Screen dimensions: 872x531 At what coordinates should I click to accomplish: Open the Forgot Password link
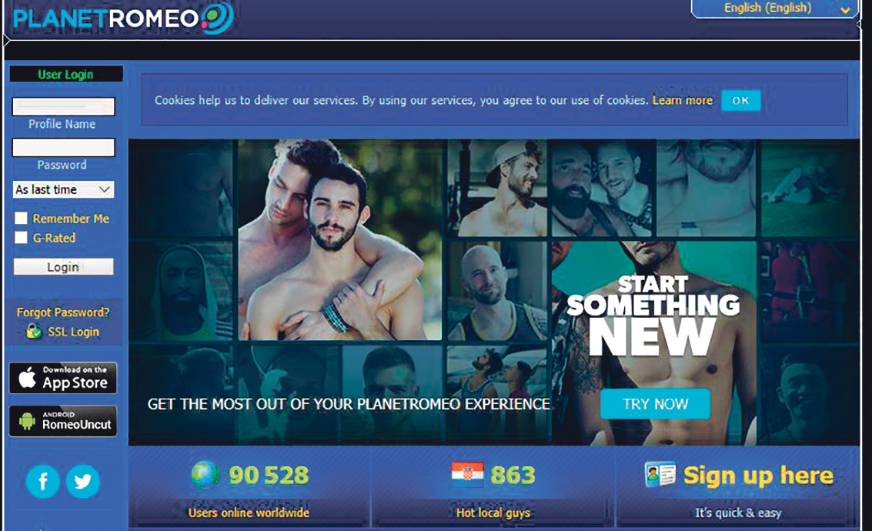pos(63,312)
